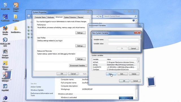The image size is (181, 102).
Task: Click the New button under System variables
Action: click(111, 74)
